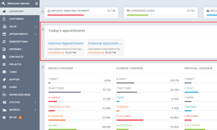Open the Contracts menu item

tap(16, 57)
